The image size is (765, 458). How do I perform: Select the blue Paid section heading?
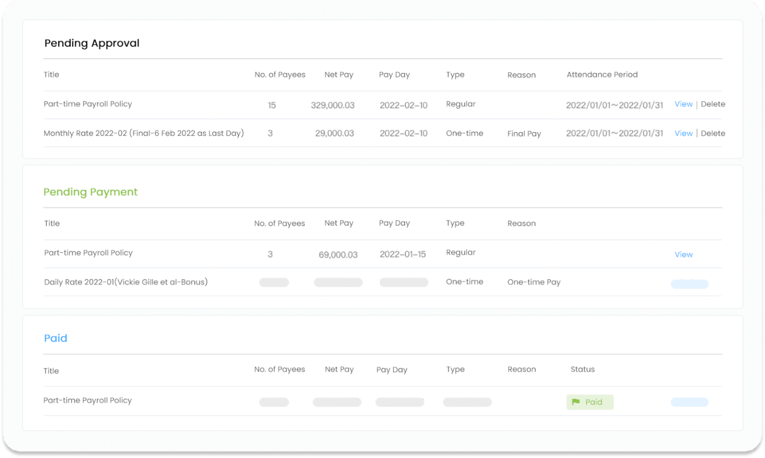55,338
